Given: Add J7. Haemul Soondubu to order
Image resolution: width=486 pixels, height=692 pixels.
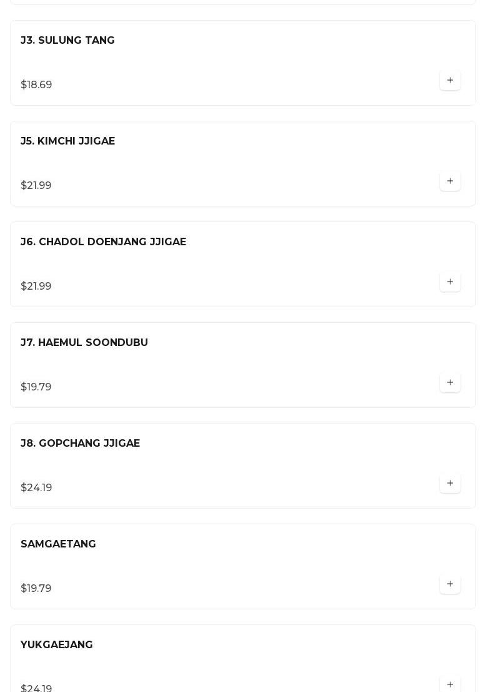Looking at the screenshot, I should click(x=450, y=382).
